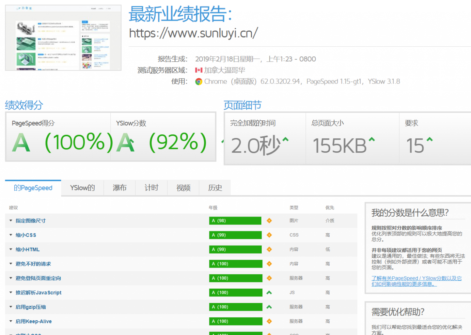Click the green arrow next to 2.0秒

285,140
